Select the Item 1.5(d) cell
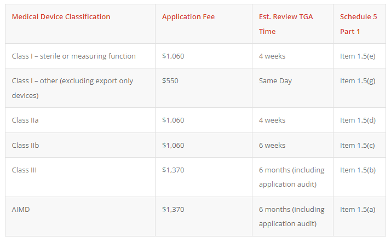 click(x=358, y=120)
